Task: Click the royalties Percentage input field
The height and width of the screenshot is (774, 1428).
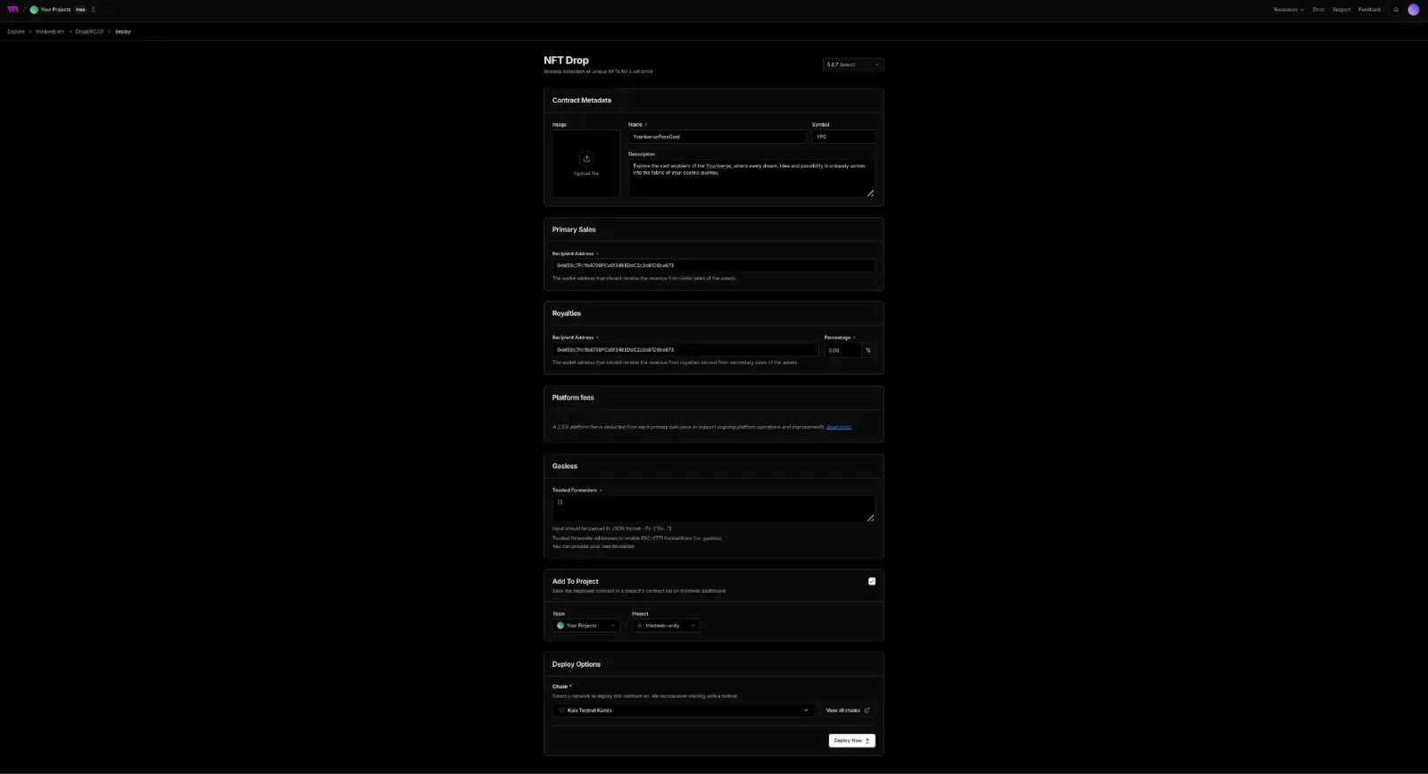Action: click(842, 350)
